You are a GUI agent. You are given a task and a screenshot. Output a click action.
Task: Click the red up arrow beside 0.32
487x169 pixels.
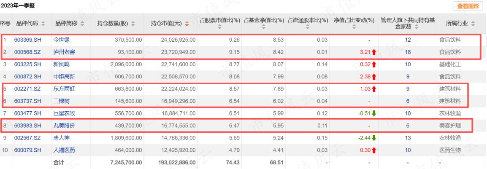click(x=373, y=64)
